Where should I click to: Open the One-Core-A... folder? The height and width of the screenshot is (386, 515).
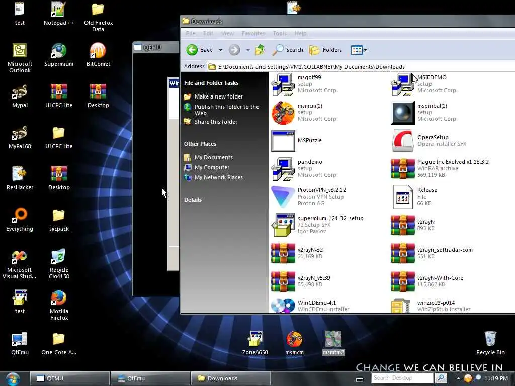click(x=58, y=343)
